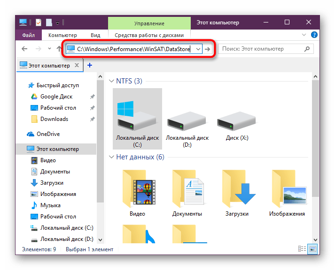This screenshot has height=270, width=335.
Task: Add a new tab with the plus button
Action: tap(90, 65)
